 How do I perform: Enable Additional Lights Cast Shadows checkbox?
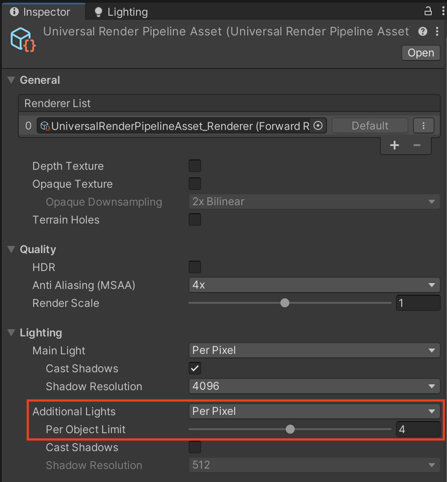195,447
